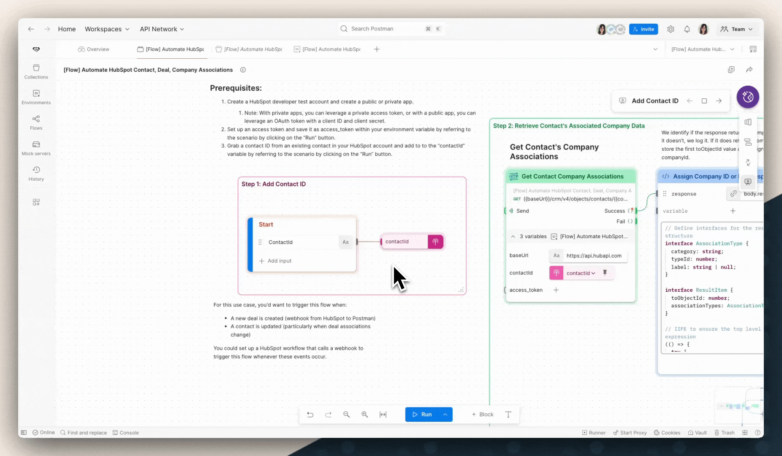Screen dimensions: 782x456
Task: Expand the Team menu
Action: click(737, 29)
